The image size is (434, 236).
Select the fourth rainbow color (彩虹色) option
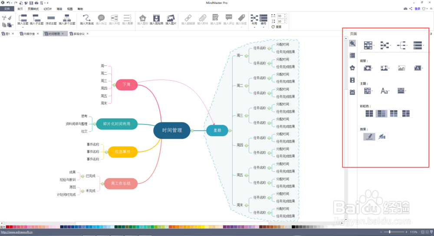point(406,113)
